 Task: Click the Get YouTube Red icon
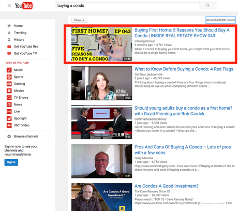coord(9,47)
